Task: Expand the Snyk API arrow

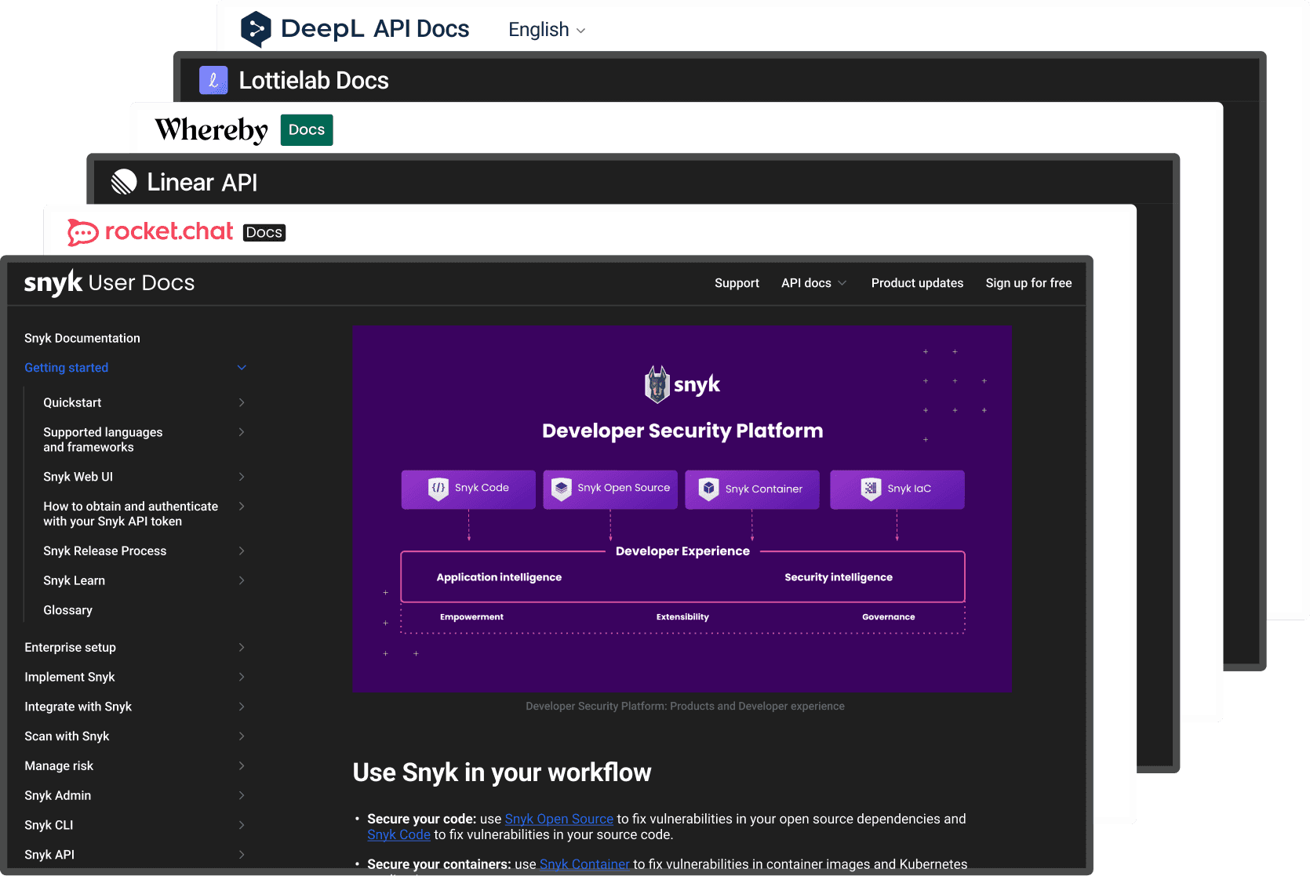Action: pos(242,855)
